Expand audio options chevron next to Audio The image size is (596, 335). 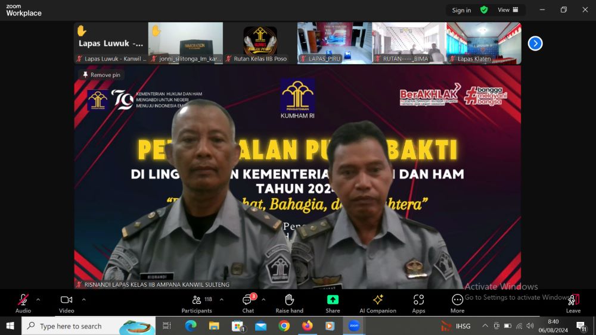pos(38,299)
